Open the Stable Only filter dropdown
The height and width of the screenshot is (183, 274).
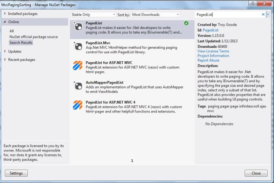pos(93,15)
